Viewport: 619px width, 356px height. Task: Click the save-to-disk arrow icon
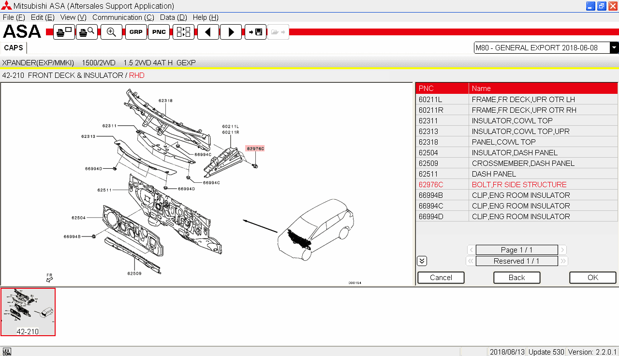coord(255,32)
